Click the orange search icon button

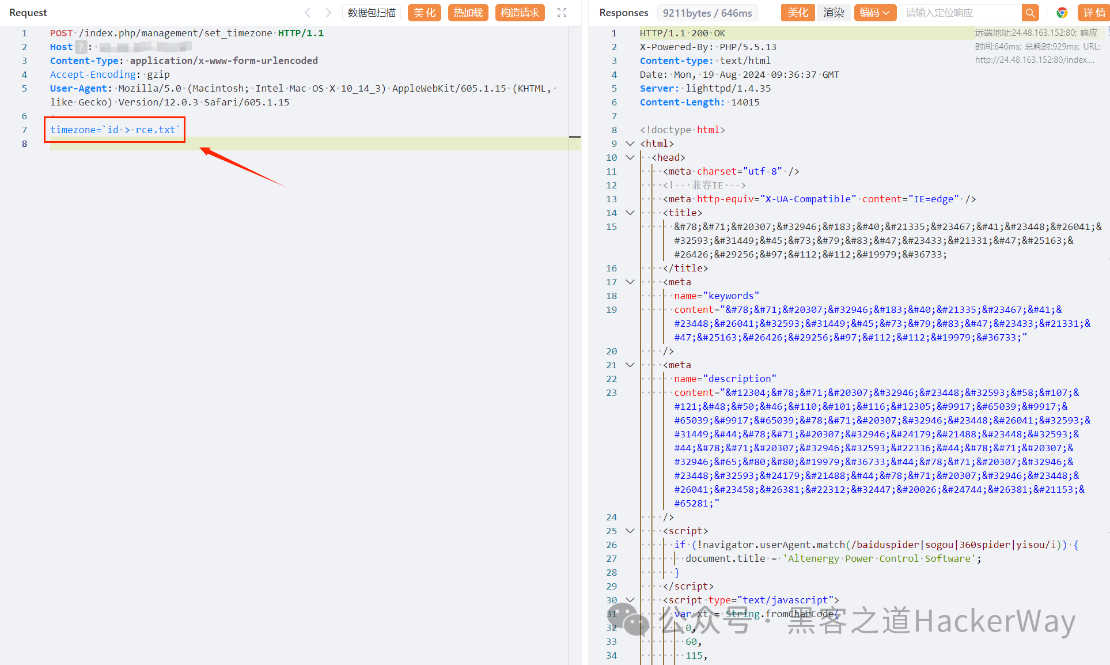point(1030,13)
